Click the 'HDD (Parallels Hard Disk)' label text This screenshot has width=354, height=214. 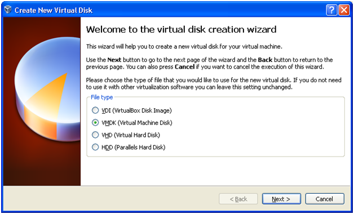134,147
